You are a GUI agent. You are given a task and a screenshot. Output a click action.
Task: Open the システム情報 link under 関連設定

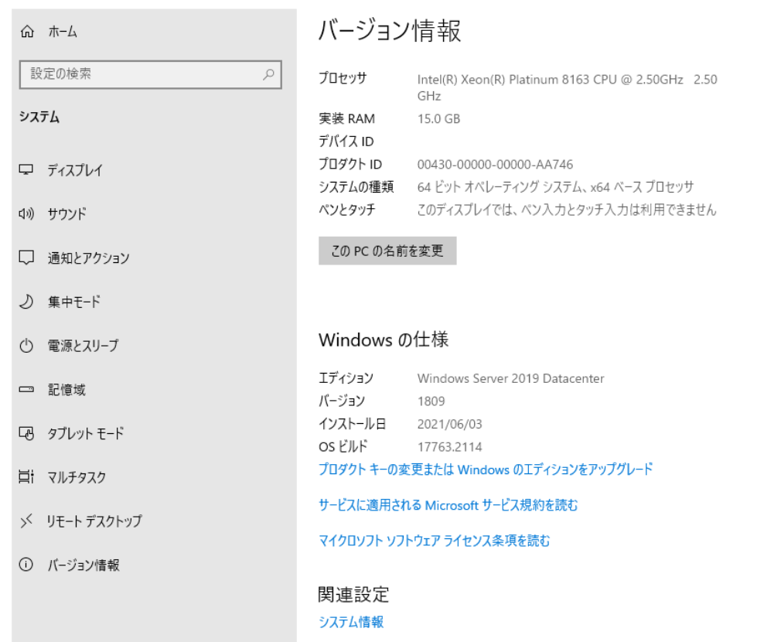[x=352, y=621]
